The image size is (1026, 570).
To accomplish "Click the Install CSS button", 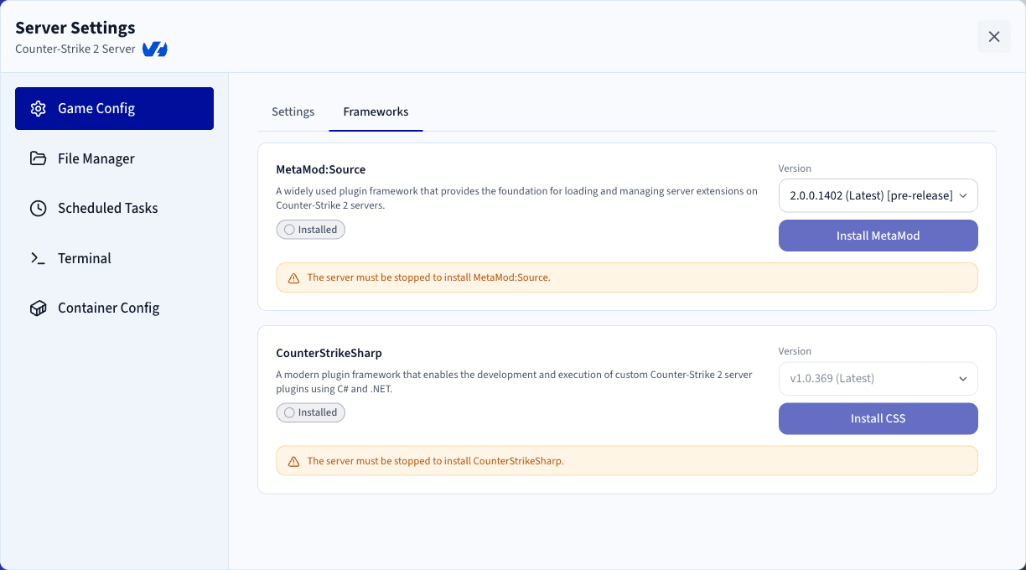I will 878,418.
